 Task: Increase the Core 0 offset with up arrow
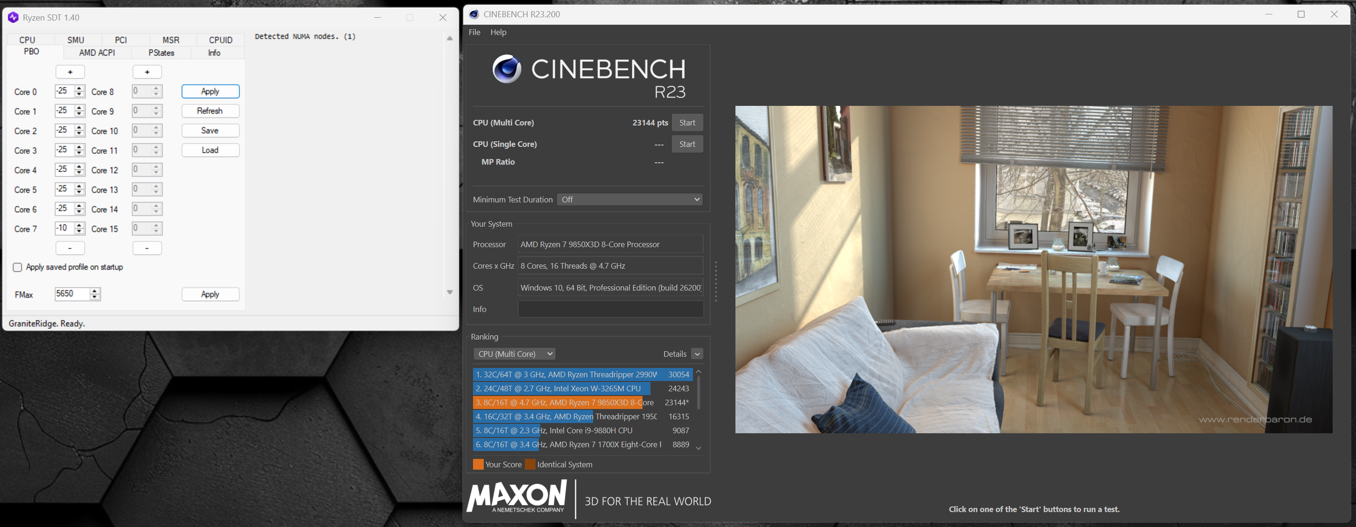pyautogui.click(x=79, y=88)
